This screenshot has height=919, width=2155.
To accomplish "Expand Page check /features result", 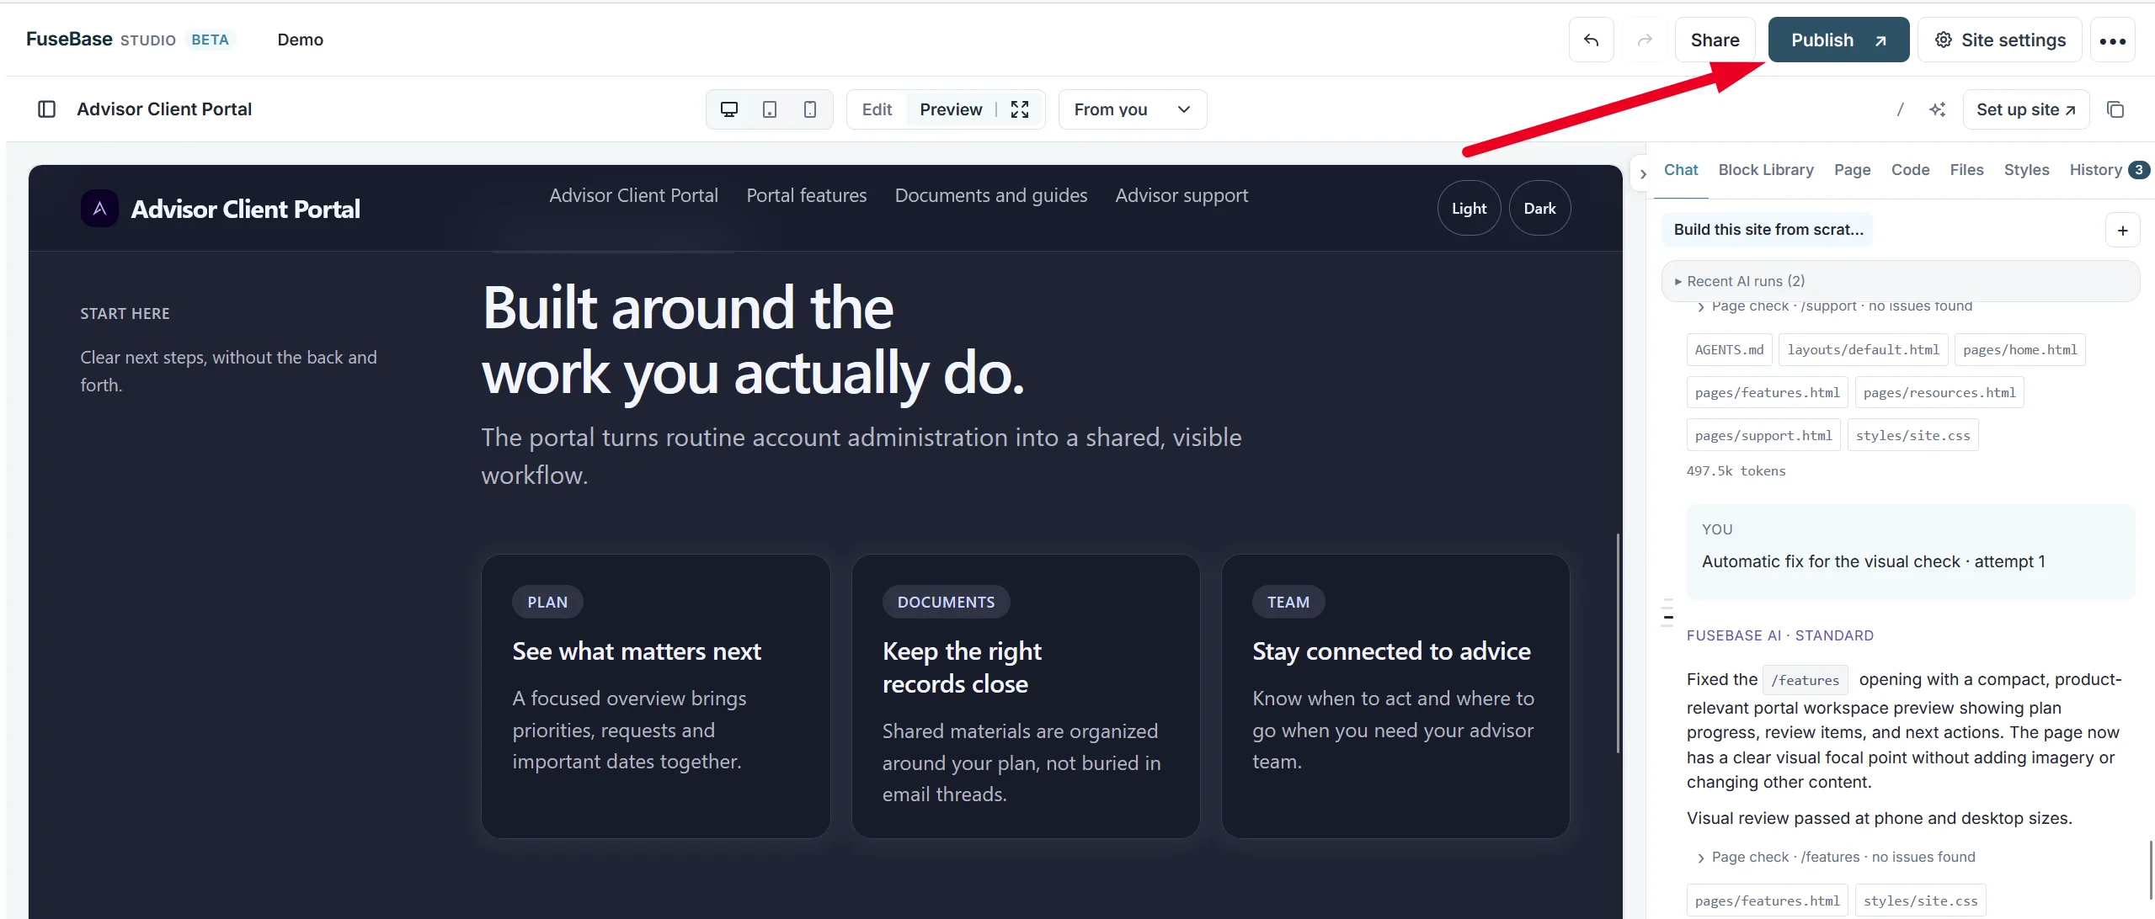I will [x=1836, y=857].
